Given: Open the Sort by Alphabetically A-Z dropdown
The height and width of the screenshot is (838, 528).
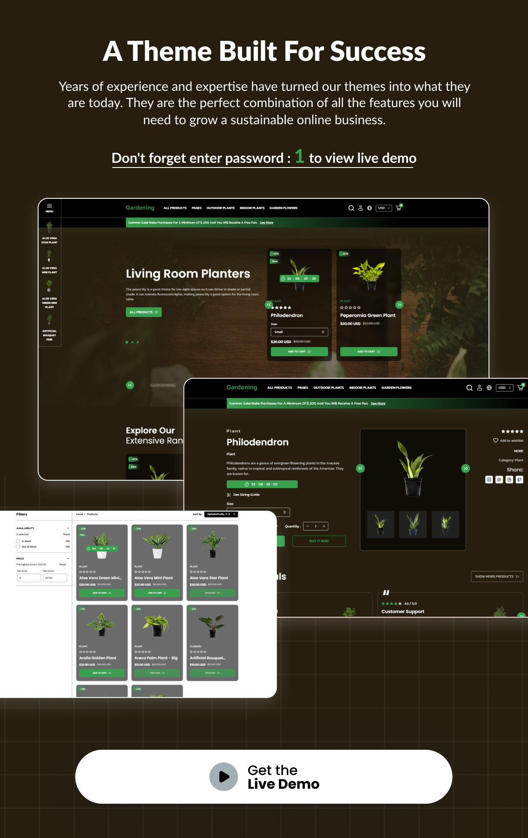Looking at the screenshot, I should 221,514.
